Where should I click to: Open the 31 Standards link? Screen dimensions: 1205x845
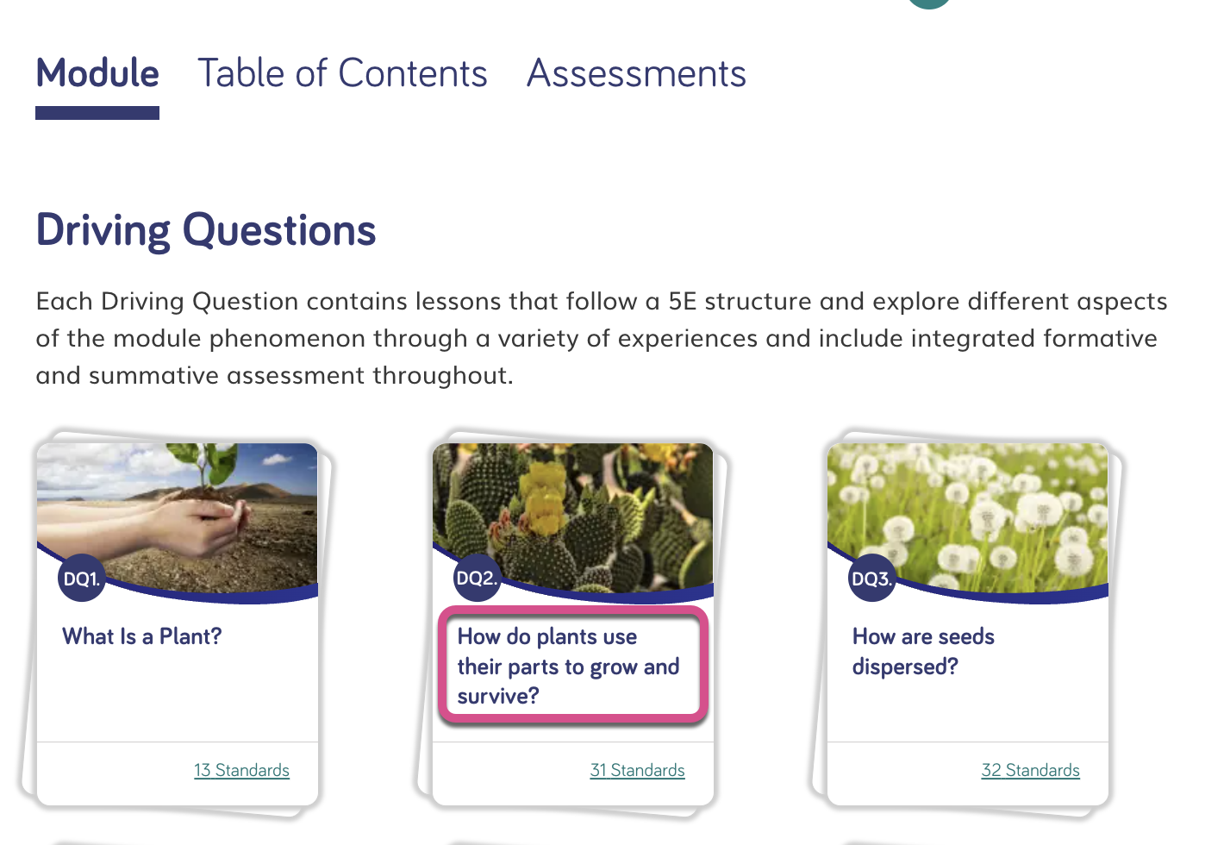[x=637, y=770]
